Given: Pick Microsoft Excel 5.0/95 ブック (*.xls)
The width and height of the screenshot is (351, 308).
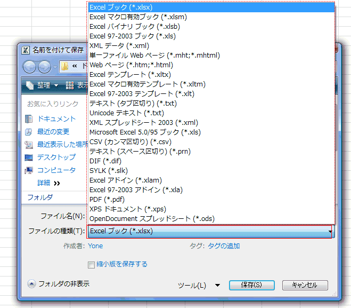Looking at the screenshot, I should click(x=210, y=132).
